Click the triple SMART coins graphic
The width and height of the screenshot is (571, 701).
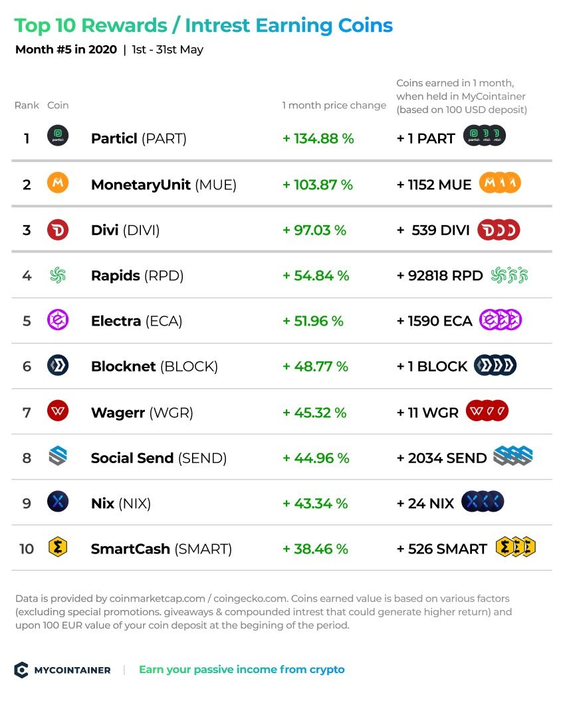pos(516,547)
